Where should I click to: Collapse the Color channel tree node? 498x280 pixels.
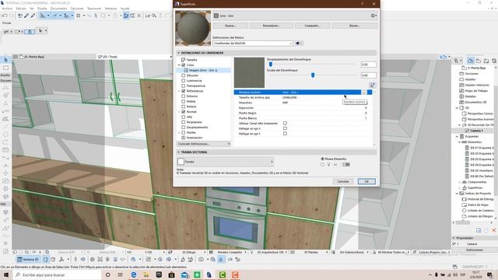point(179,65)
